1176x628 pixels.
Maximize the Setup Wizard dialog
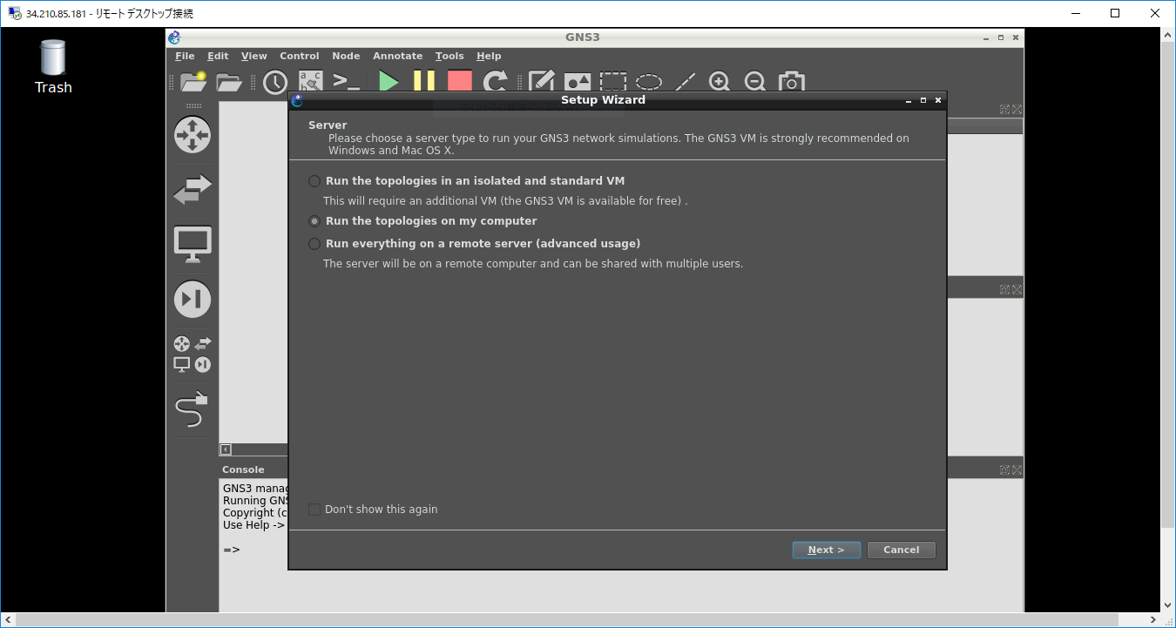923,100
